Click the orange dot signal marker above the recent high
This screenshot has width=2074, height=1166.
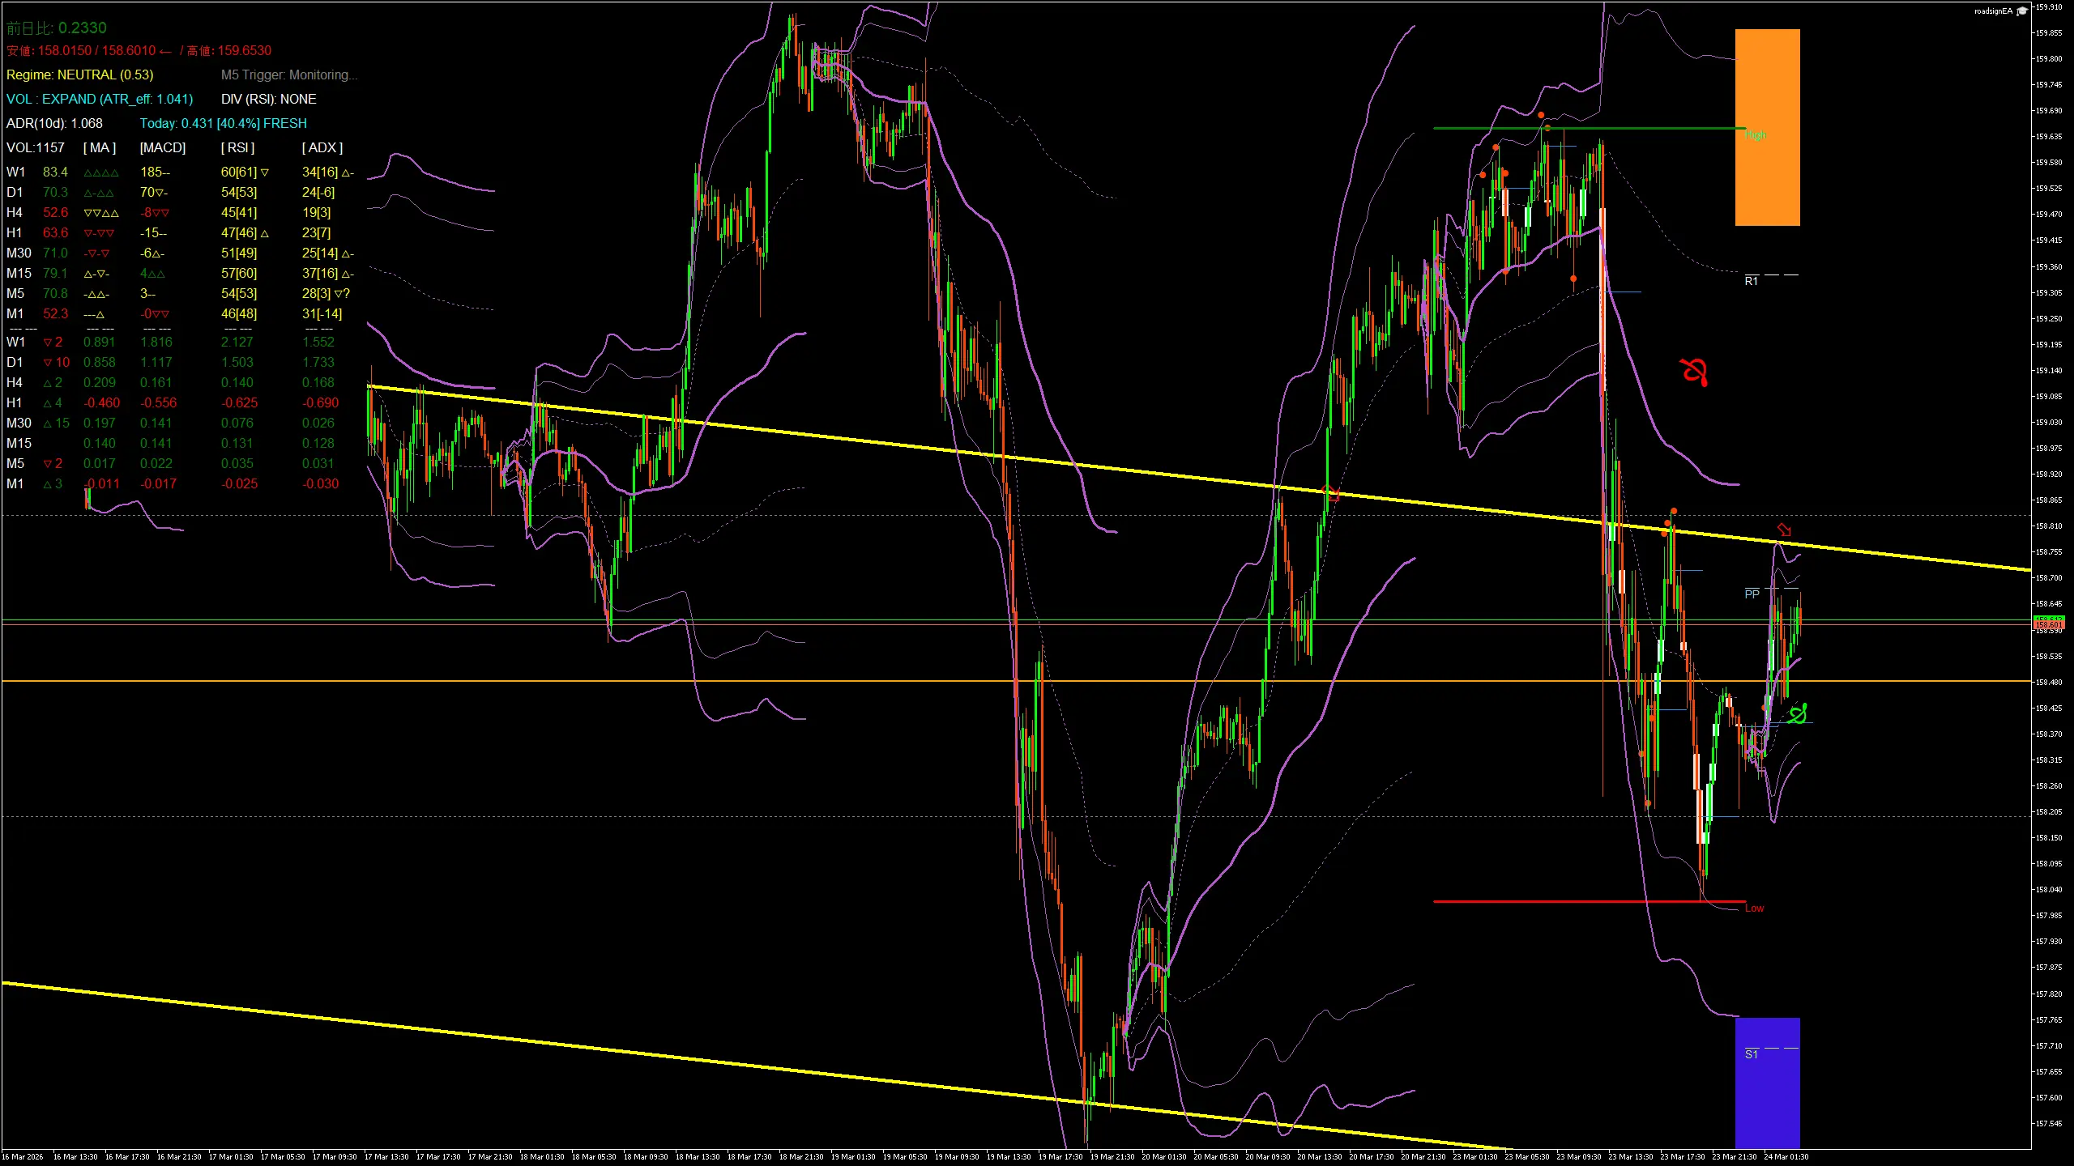click(1540, 114)
